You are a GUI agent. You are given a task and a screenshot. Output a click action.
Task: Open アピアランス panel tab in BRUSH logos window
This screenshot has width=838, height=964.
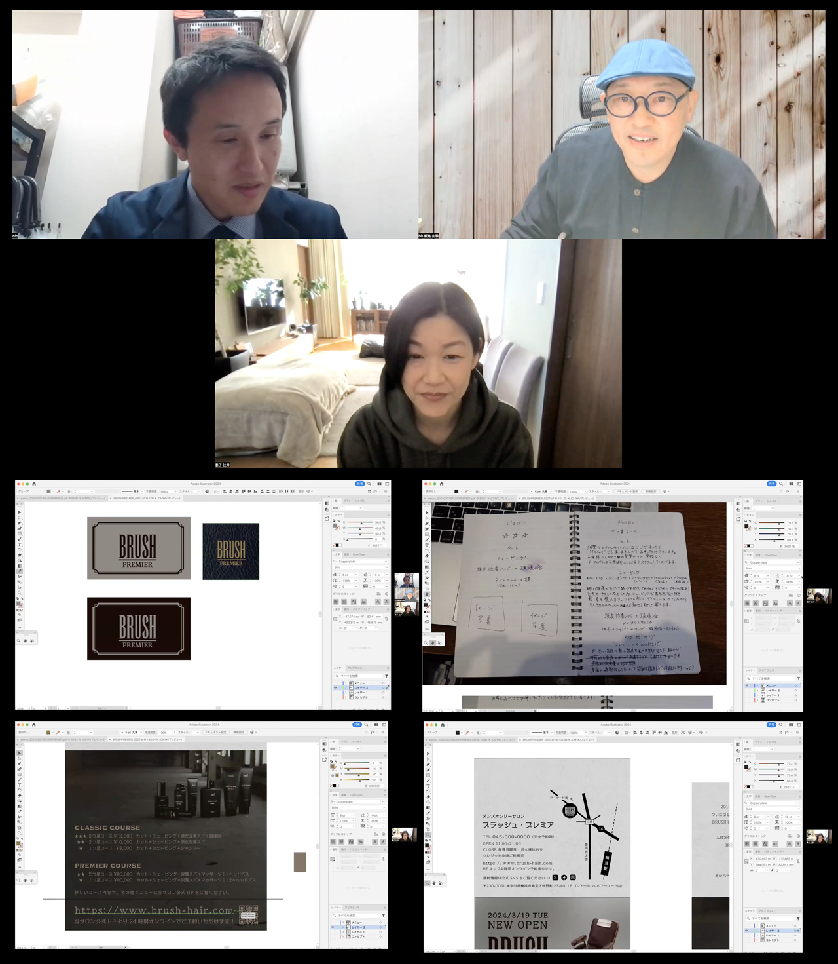click(354, 668)
